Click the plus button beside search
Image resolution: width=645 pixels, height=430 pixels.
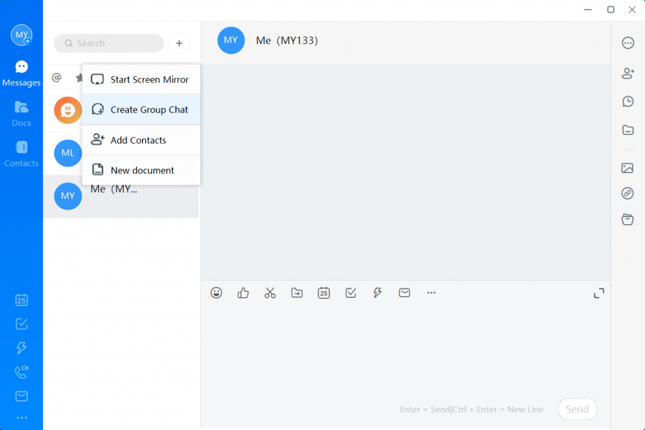pyautogui.click(x=180, y=43)
